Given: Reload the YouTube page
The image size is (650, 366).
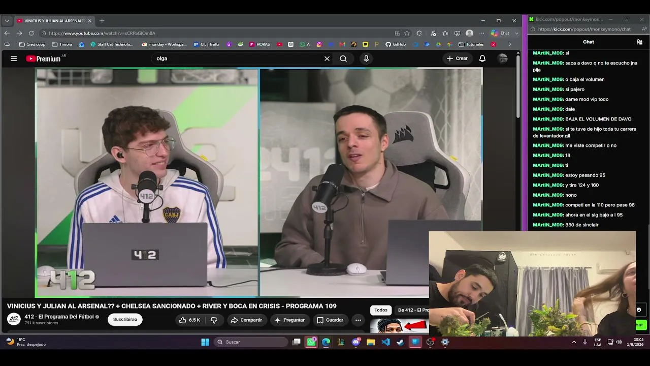Looking at the screenshot, I should pos(31,33).
